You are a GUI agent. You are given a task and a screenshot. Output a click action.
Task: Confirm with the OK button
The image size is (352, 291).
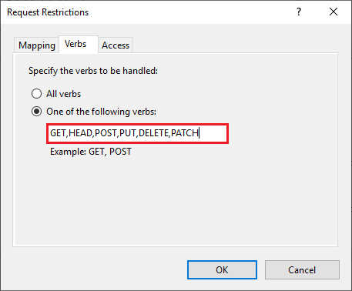pyautogui.click(x=222, y=270)
